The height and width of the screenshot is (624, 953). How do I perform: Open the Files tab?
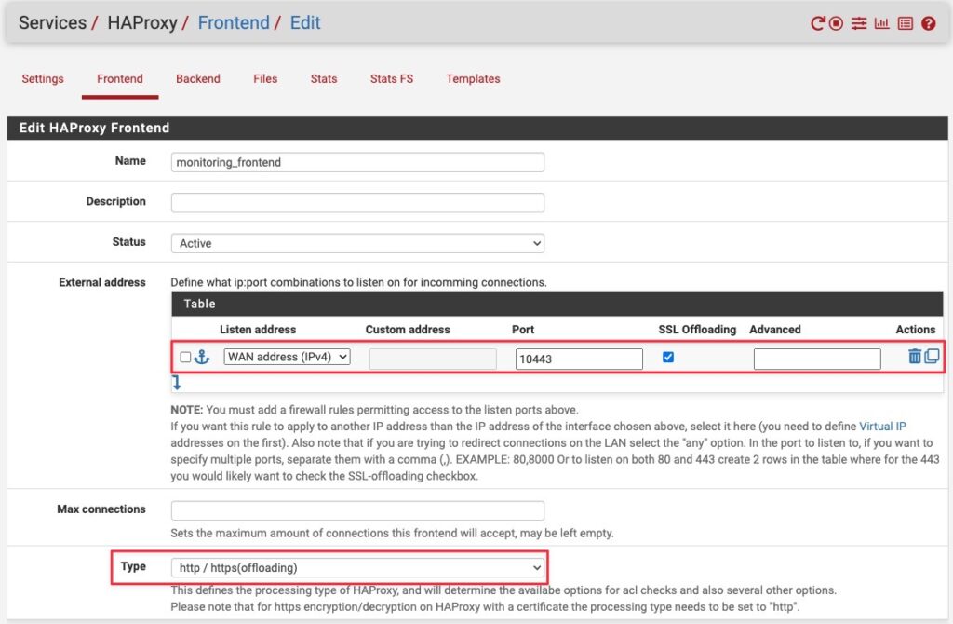click(265, 78)
